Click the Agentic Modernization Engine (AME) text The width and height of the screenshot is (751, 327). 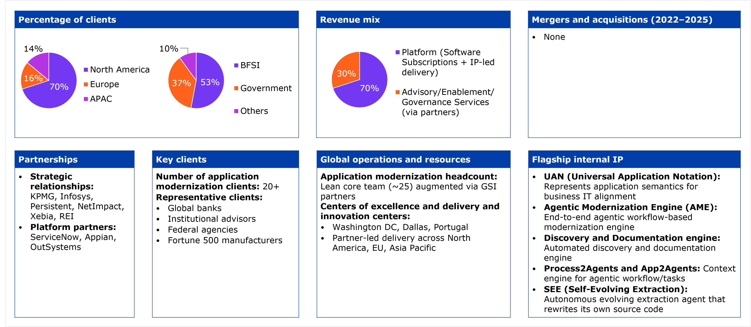[x=630, y=207]
